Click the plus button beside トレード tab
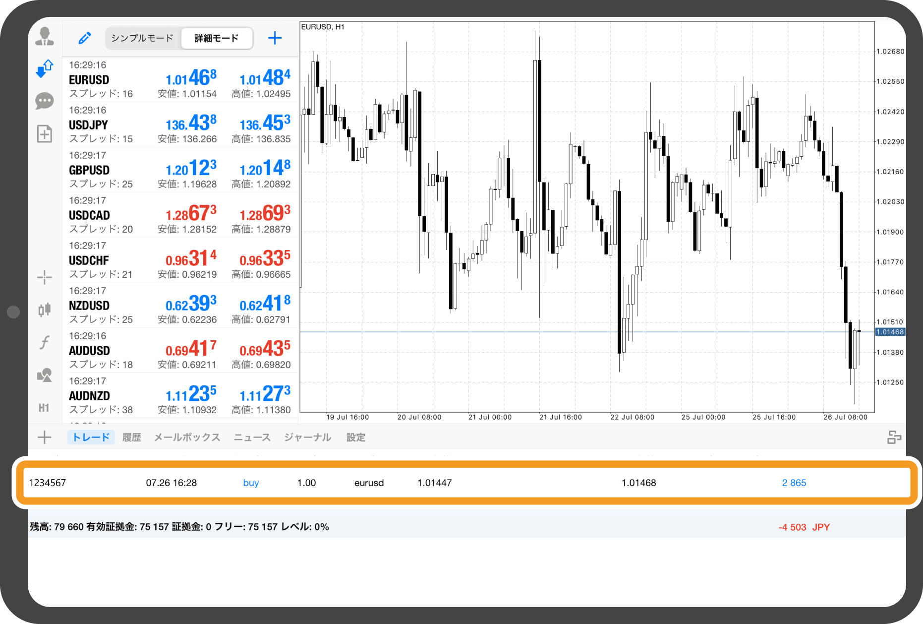Viewport: 923px width, 624px height. click(x=45, y=437)
